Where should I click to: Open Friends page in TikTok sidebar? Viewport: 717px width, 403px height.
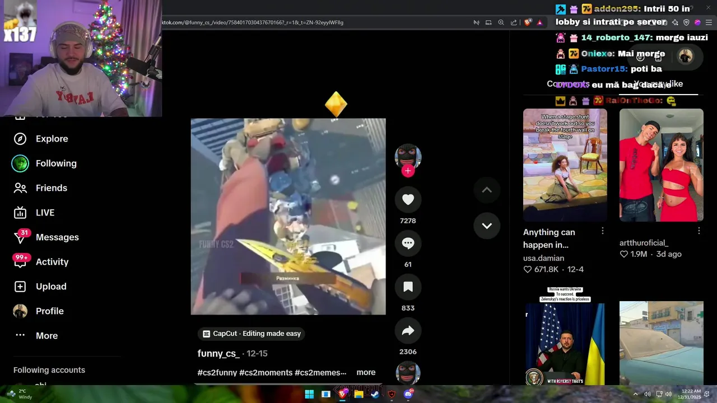coord(51,188)
